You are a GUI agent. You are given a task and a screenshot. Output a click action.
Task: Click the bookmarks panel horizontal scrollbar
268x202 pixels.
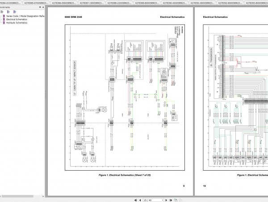pos(17,196)
